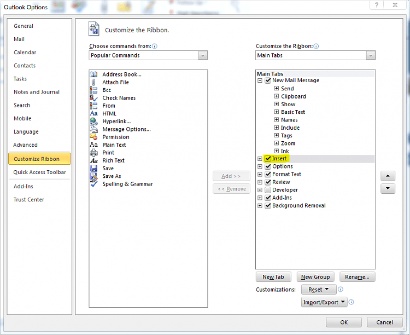
Task: Go to Quick Access Toolbar settings
Action: click(40, 172)
